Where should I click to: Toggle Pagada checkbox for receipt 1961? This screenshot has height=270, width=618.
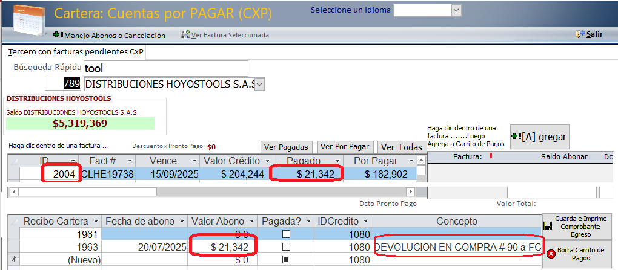(x=286, y=234)
